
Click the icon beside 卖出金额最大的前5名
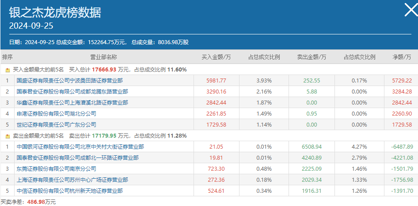[8, 136]
